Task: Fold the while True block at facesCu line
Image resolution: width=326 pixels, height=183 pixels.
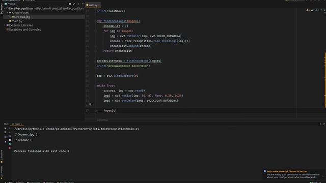Action: (x=96, y=111)
